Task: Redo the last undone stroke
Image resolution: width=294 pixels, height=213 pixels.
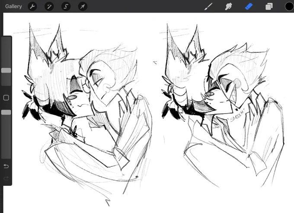Action: click(x=6, y=178)
